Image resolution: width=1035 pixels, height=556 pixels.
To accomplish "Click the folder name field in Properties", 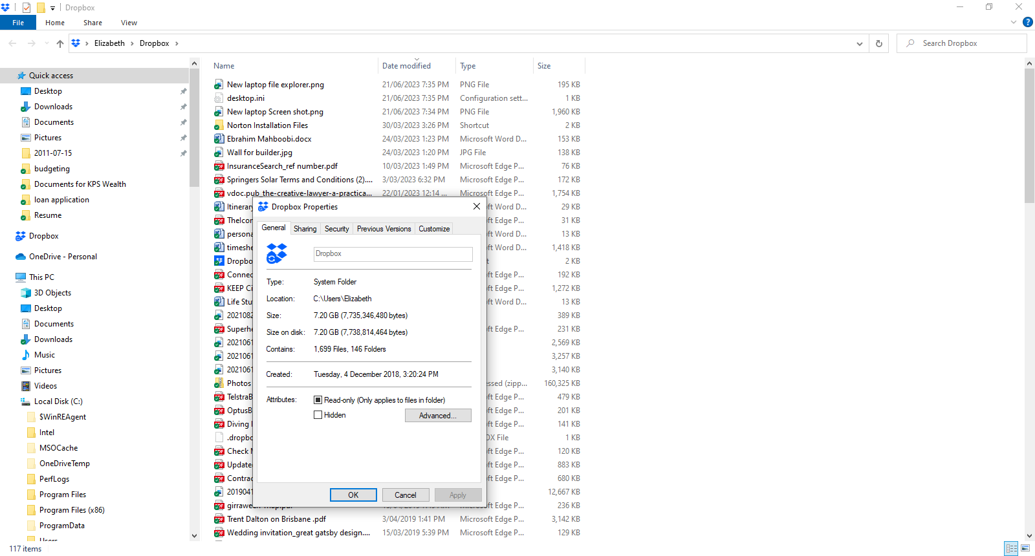I will pyautogui.click(x=393, y=254).
